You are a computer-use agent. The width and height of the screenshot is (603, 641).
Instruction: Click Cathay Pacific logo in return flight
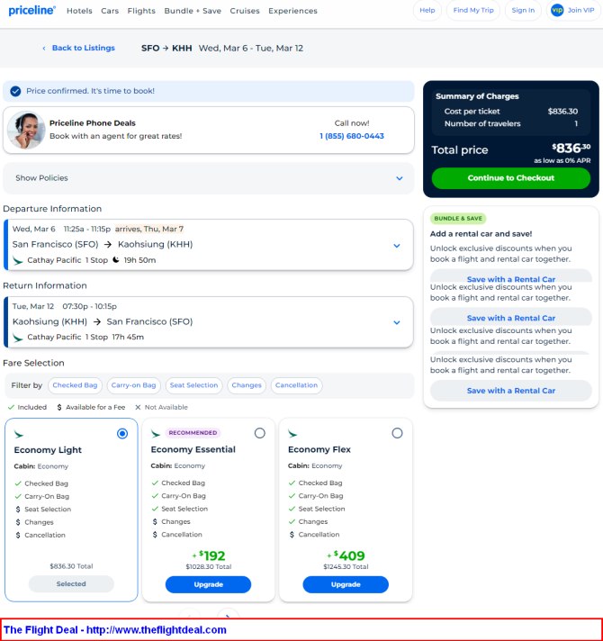click(18, 338)
